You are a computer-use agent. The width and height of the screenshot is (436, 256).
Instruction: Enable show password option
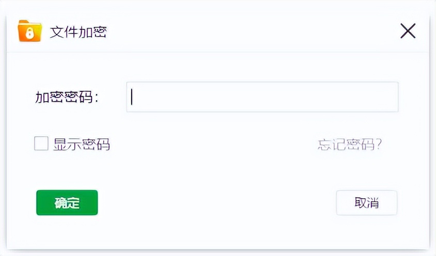click(41, 143)
